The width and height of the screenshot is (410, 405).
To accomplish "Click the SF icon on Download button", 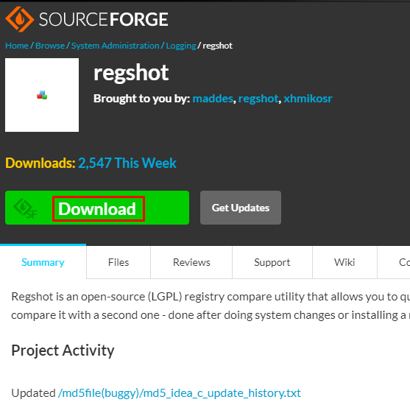I will pyautogui.click(x=25, y=208).
